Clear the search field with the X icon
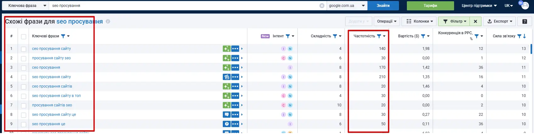The height and width of the screenshot is (134, 534). pos(322,6)
